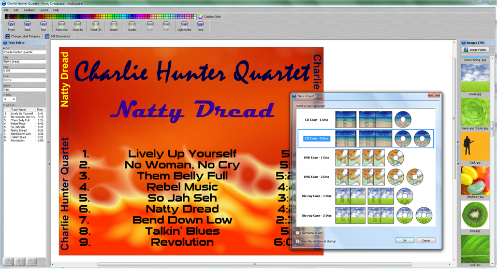Open the Help menu
497x269 pixels.
coord(56,10)
